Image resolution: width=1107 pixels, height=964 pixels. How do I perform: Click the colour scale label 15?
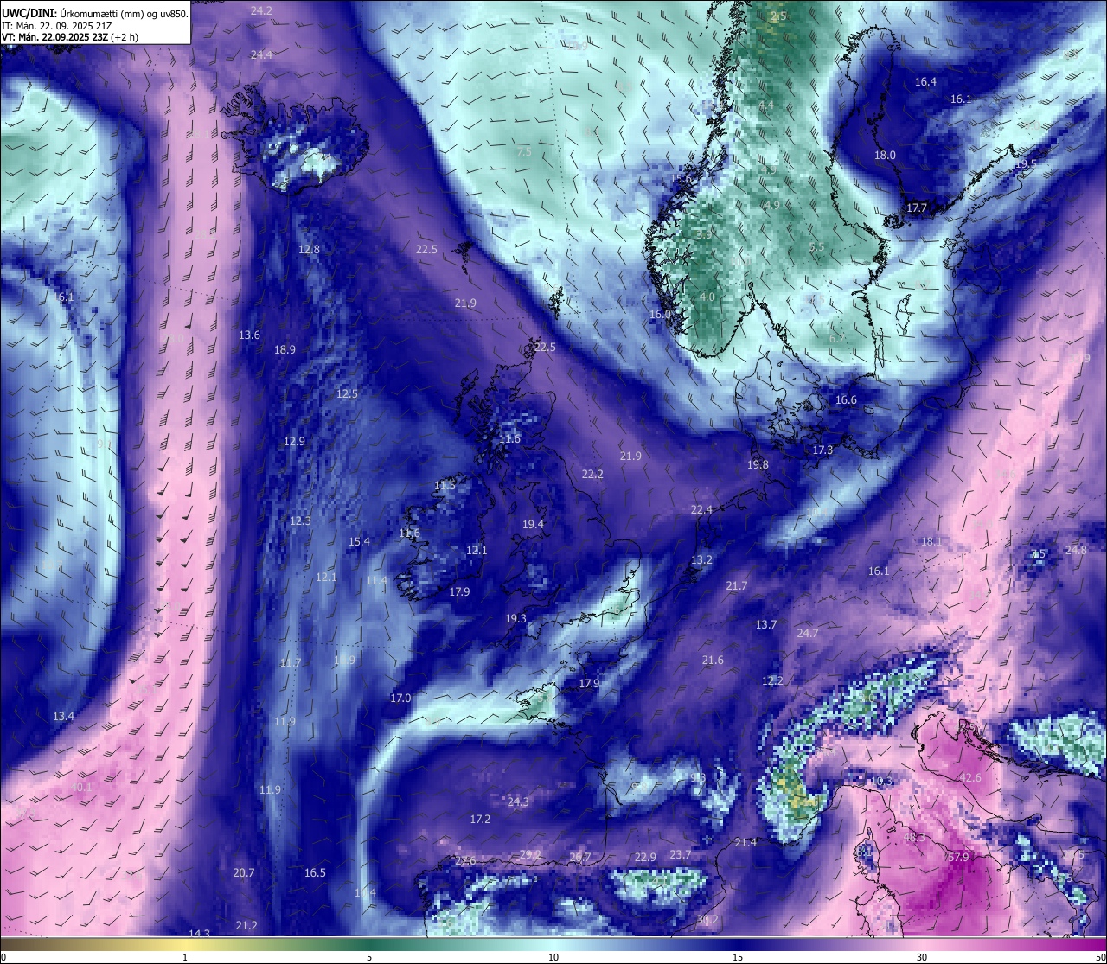(x=738, y=957)
